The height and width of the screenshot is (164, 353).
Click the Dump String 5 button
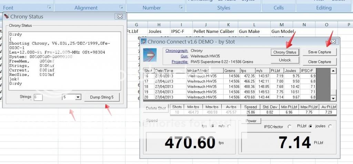click(102, 97)
